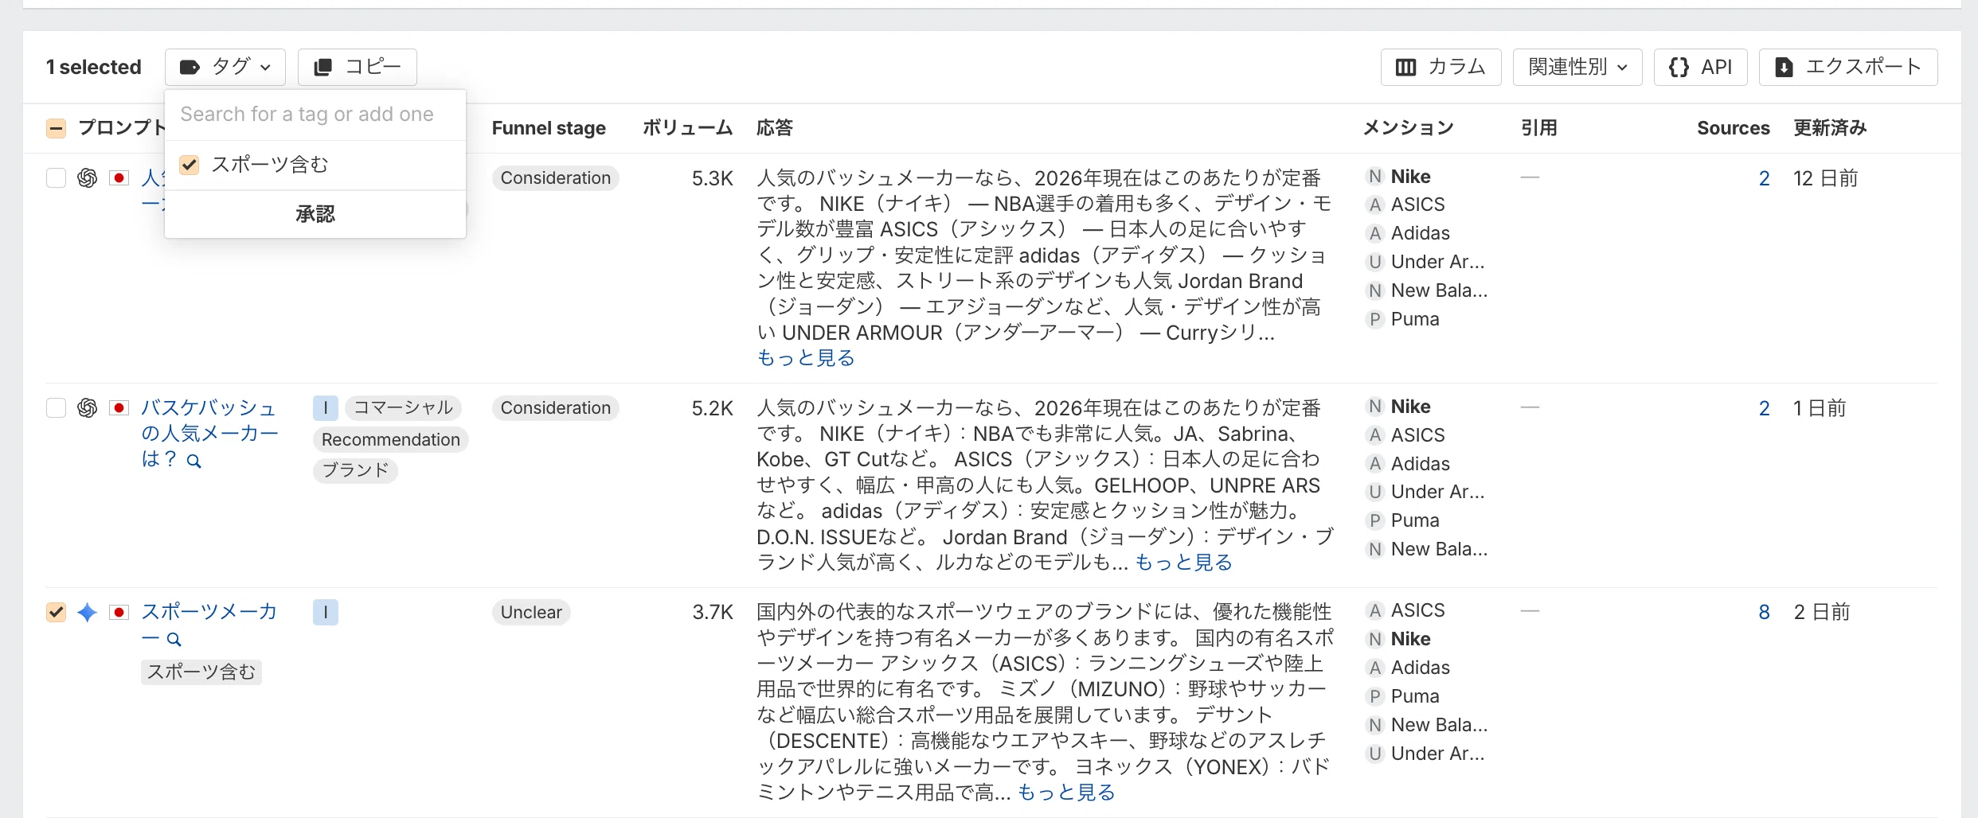Click the ChatGPT icon in the first row
Viewport: 1978px width, 818px height.
click(x=88, y=177)
